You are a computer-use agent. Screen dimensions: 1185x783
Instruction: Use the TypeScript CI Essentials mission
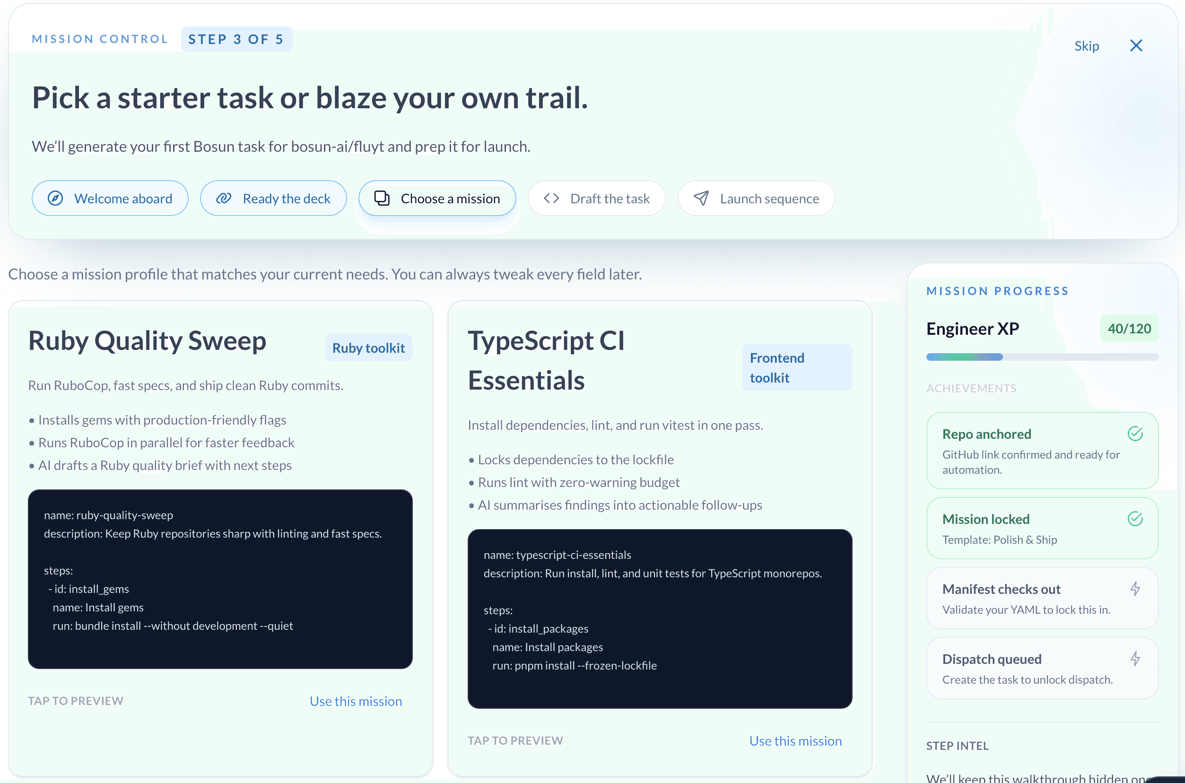[795, 741]
